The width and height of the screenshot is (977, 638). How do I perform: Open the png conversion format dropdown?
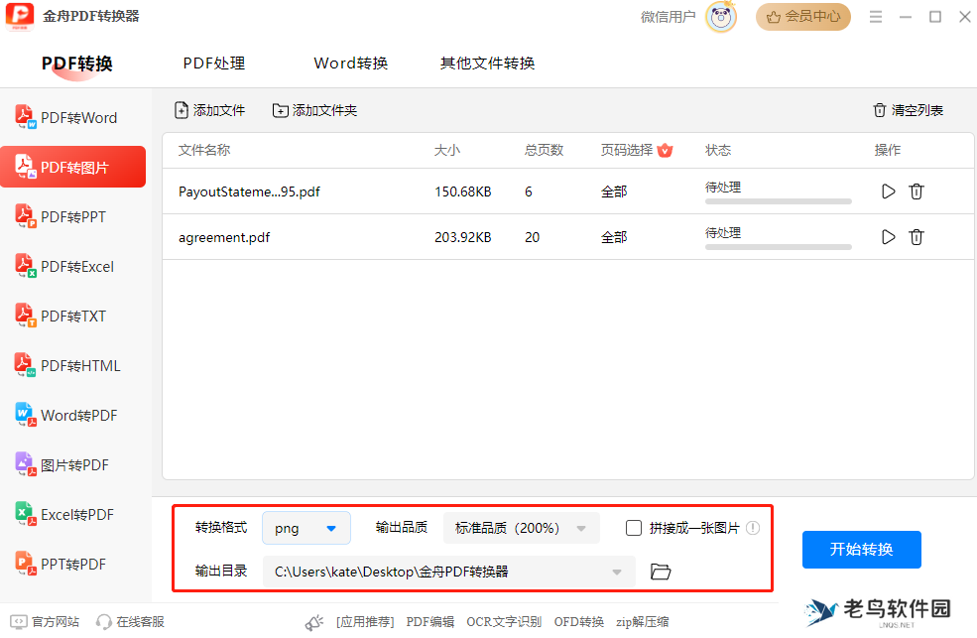(306, 528)
